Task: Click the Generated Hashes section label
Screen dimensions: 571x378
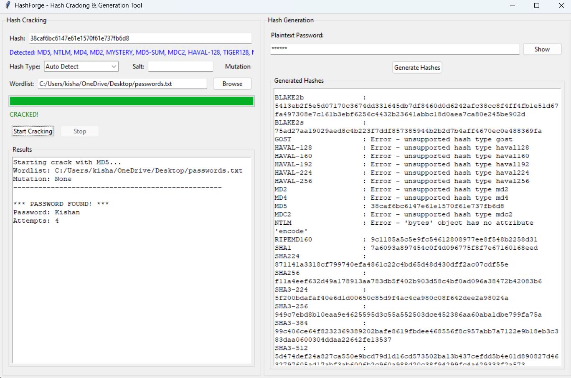Action: [299, 81]
